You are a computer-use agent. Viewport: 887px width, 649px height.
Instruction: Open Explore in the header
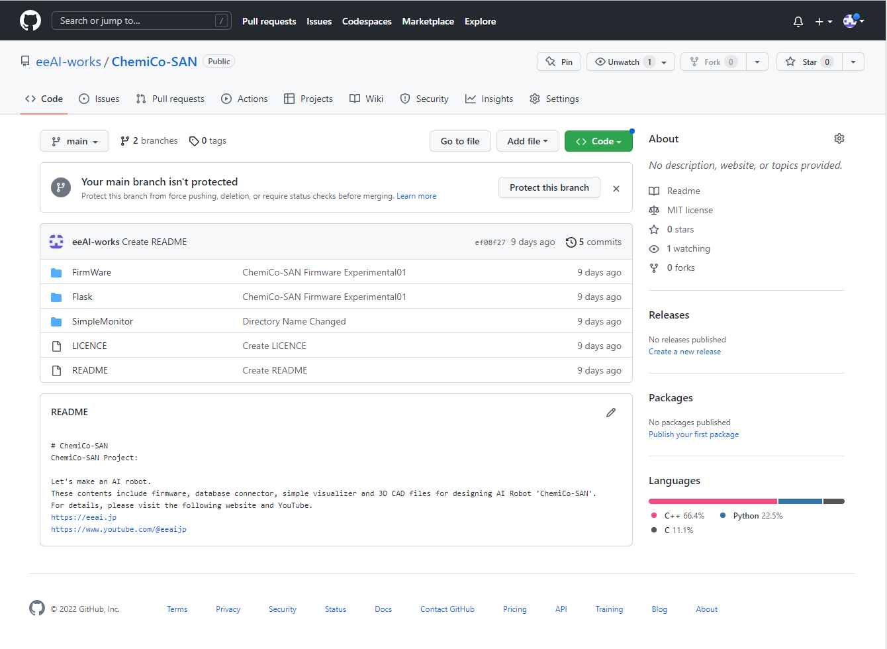tap(481, 21)
